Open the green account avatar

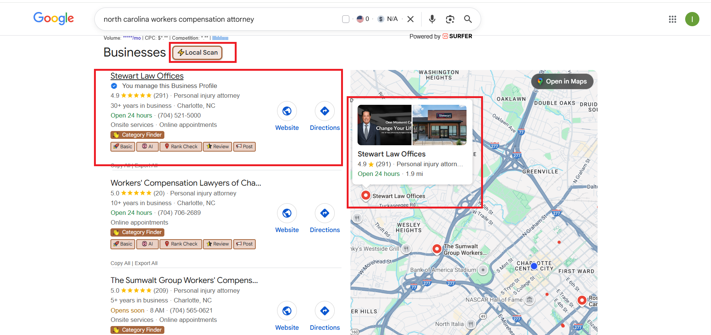[692, 19]
